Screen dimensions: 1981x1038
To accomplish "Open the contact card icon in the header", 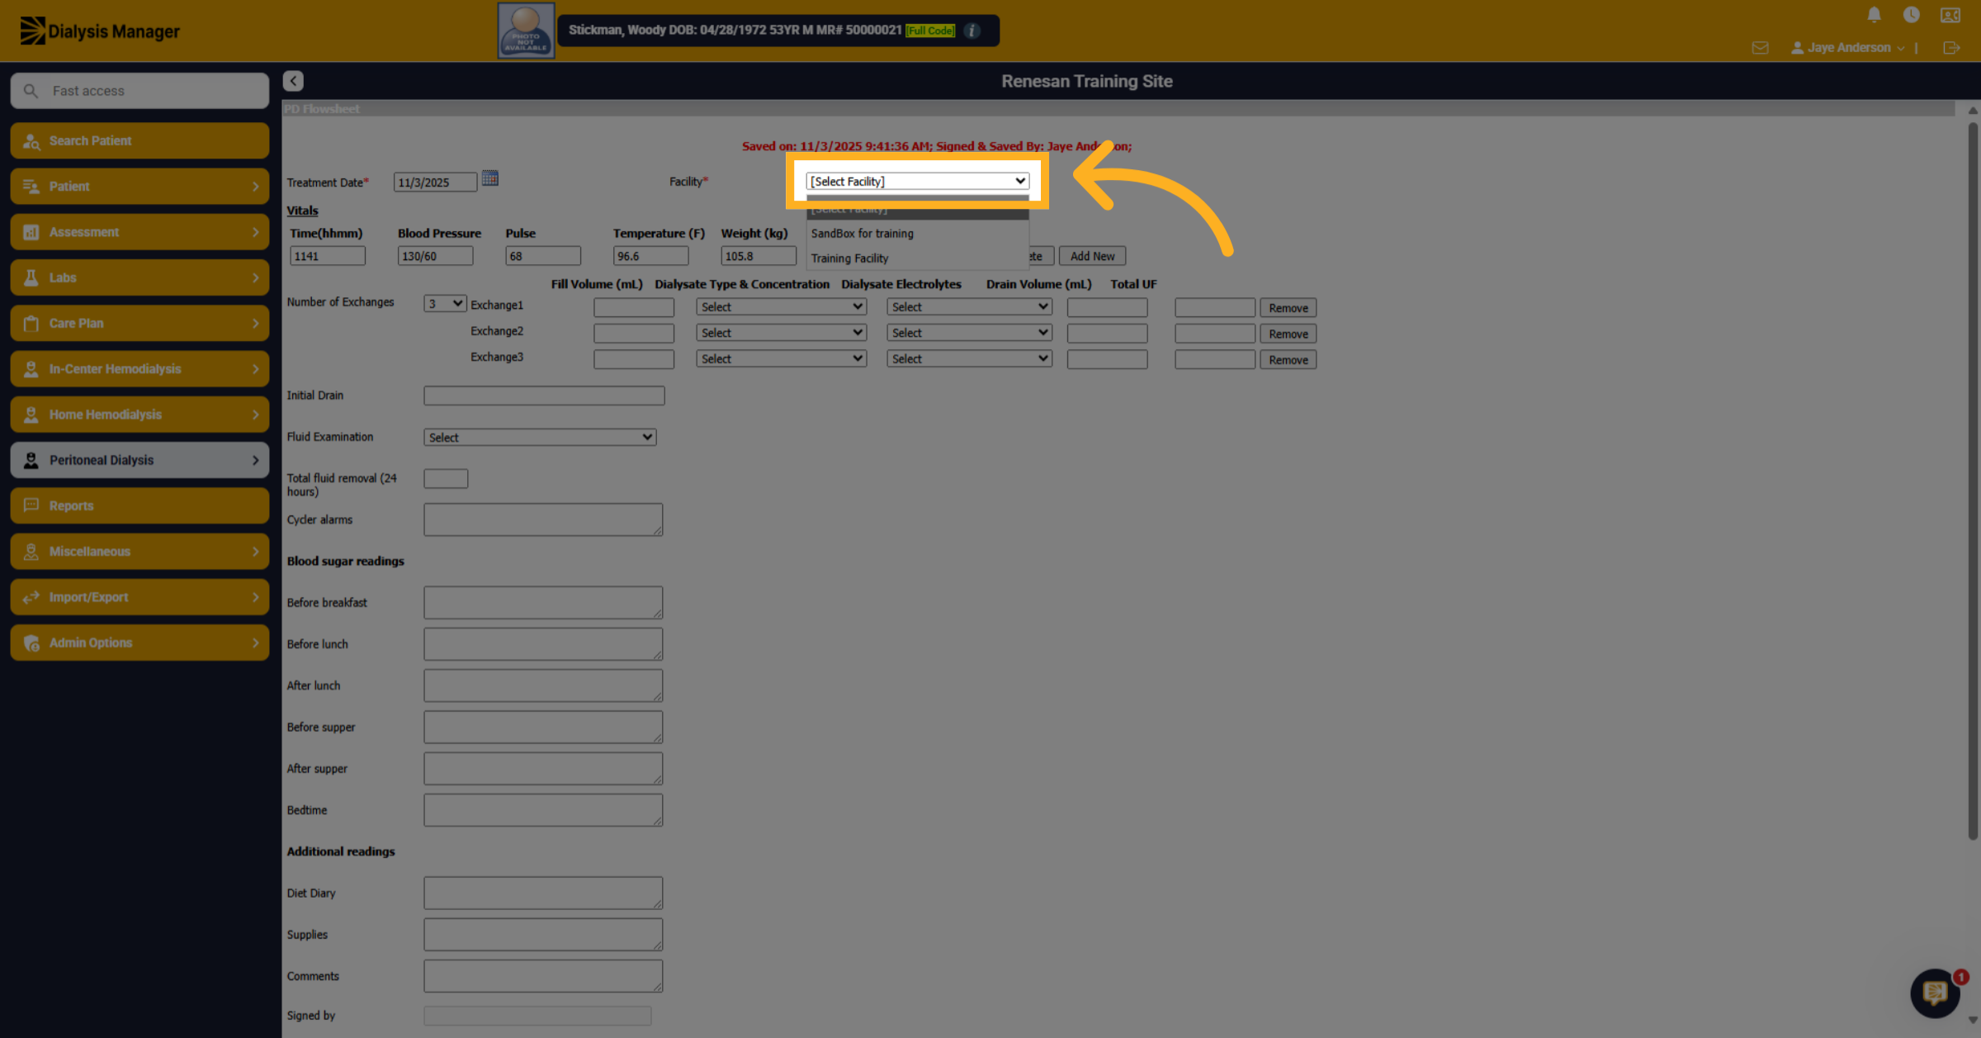I will (1950, 15).
